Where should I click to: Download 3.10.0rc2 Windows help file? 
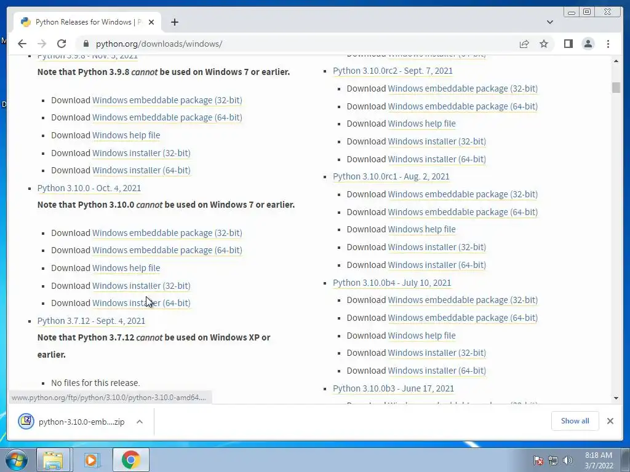point(421,124)
